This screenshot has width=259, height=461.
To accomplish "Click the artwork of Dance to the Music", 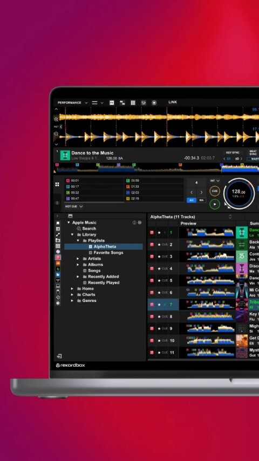I will coord(65,155).
